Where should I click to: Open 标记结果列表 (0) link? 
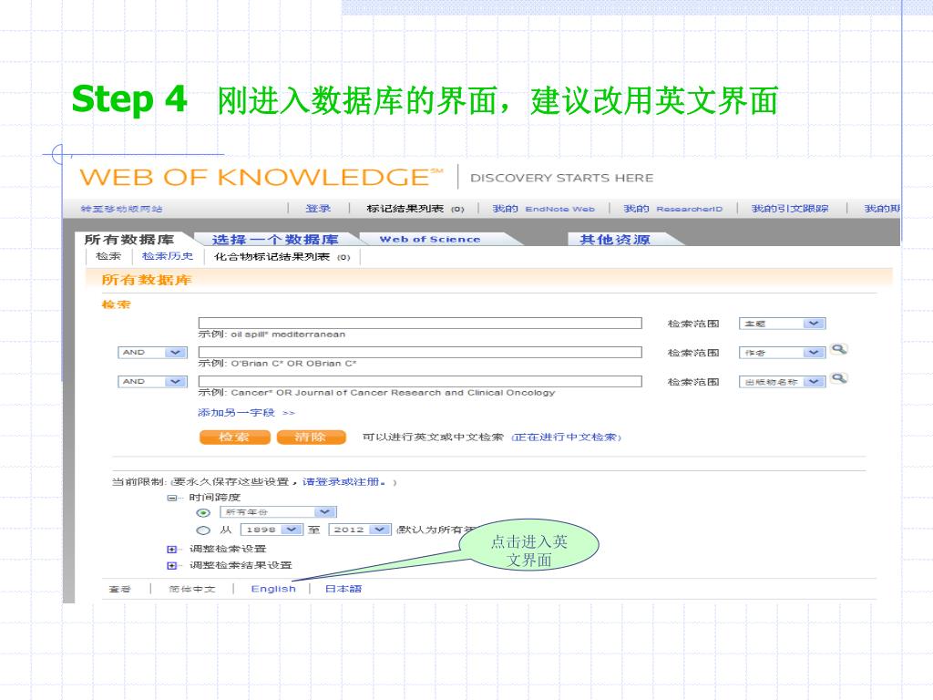coord(415,209)
